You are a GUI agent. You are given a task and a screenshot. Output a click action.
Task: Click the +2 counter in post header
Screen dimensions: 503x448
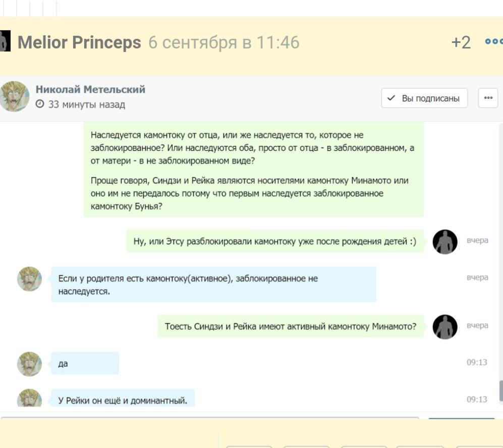pos(461,42)
